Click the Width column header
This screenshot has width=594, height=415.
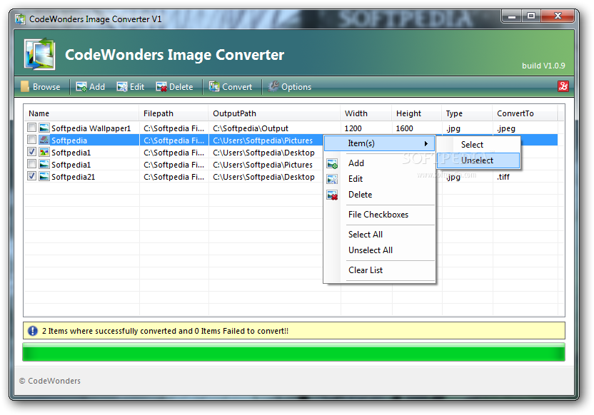point(366,113)
